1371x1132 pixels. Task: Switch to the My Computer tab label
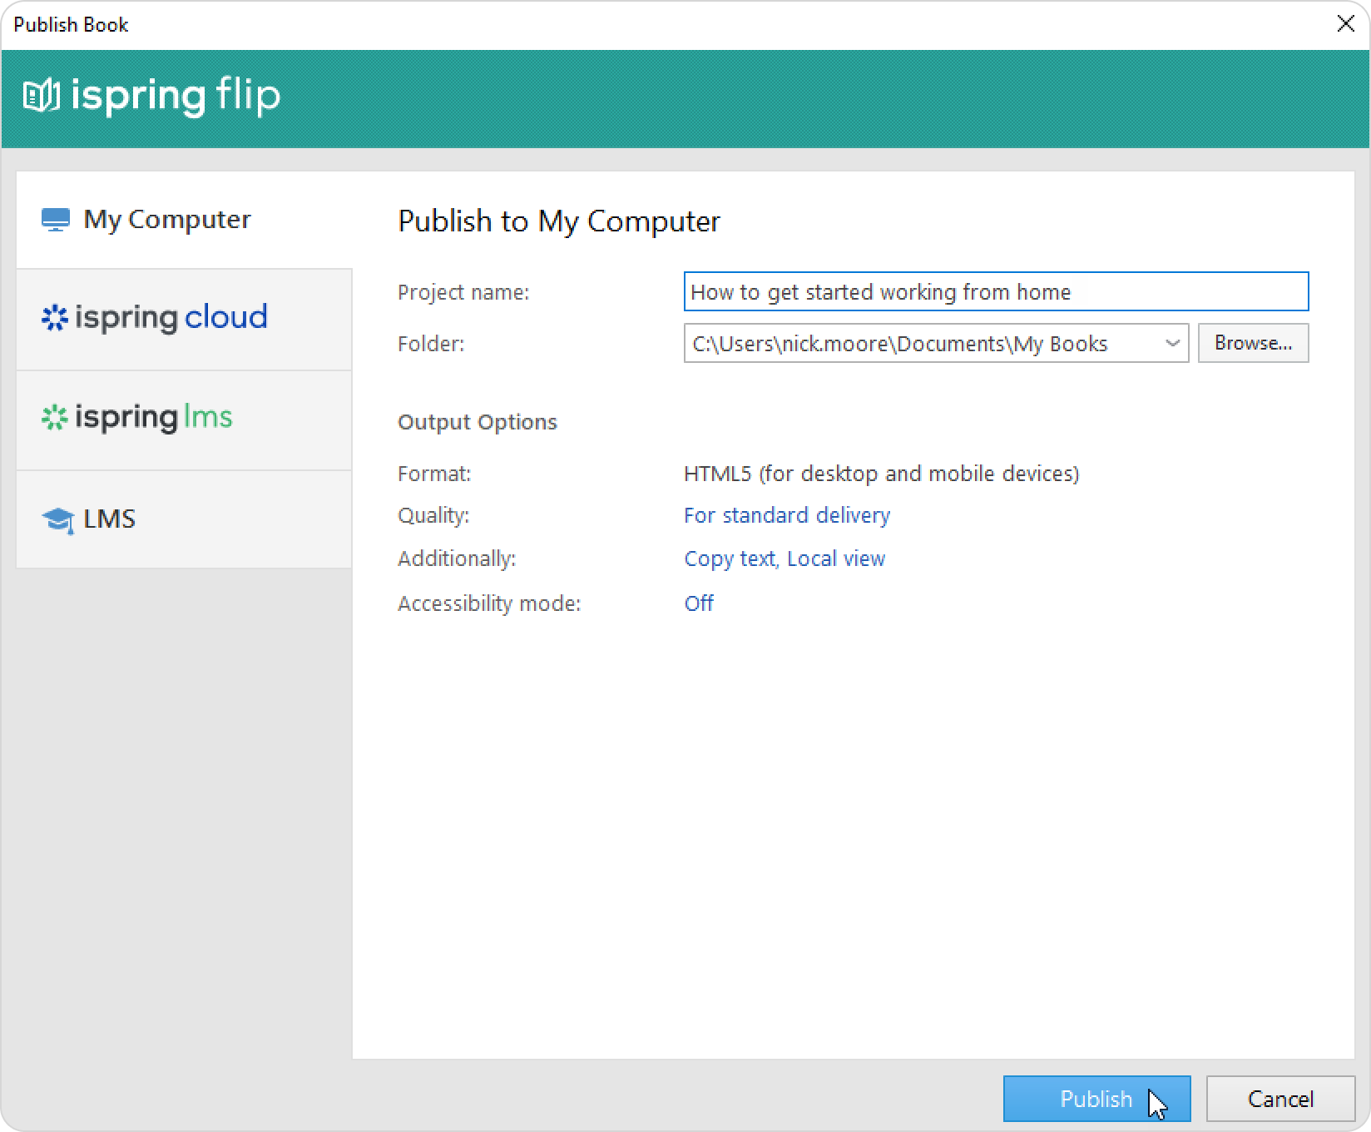pyautogui.click(x=167, y=220)
